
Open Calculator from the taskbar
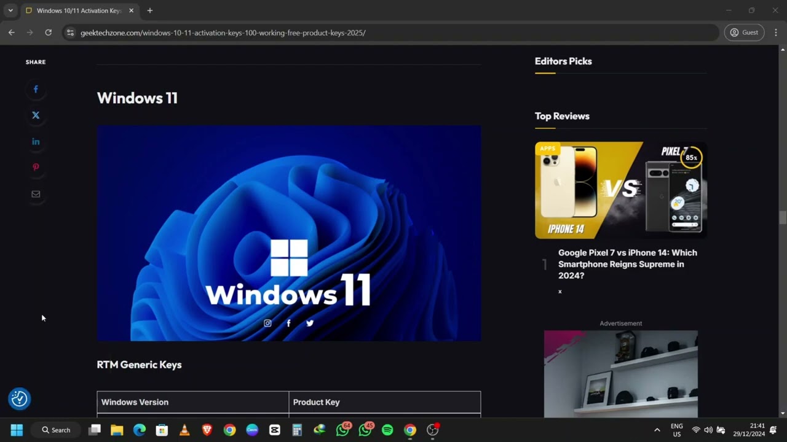tap(297, 430)
